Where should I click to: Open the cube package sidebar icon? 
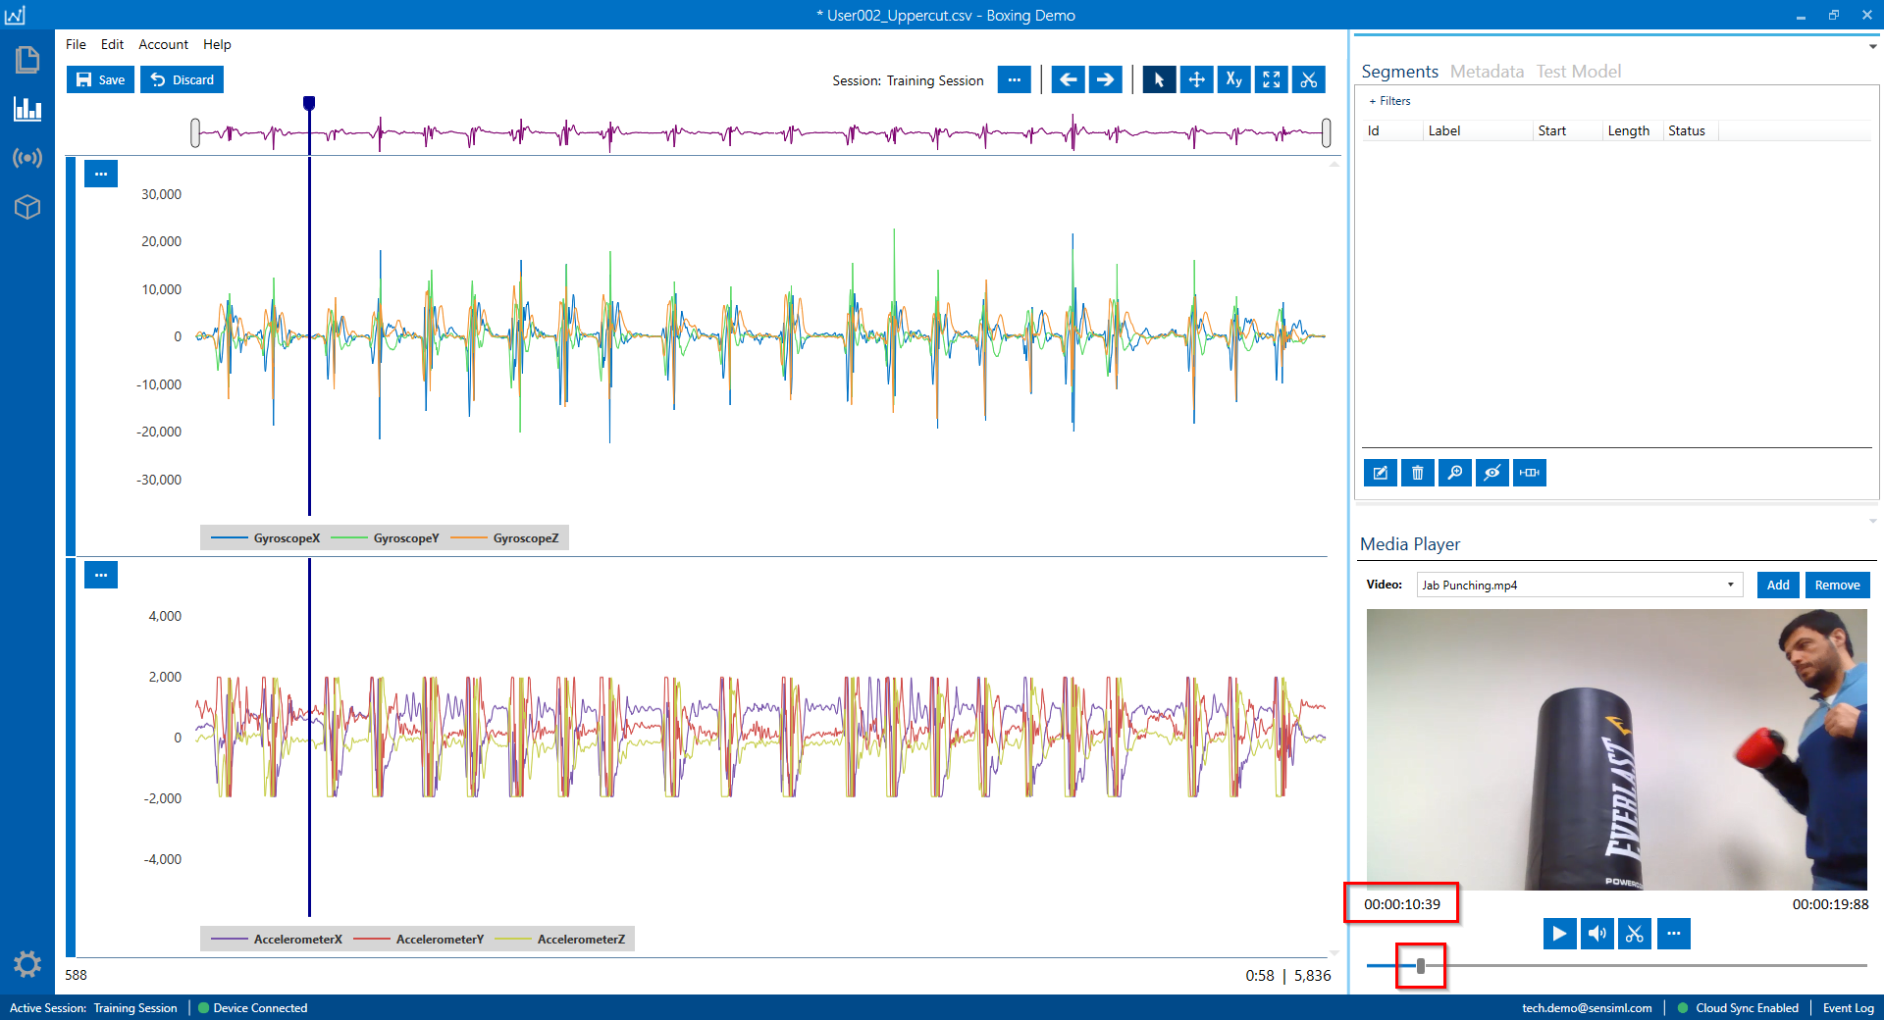click(27, 207)
